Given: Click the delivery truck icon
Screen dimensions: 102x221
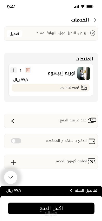Looking at the screenshot, I should click(84, 88).
